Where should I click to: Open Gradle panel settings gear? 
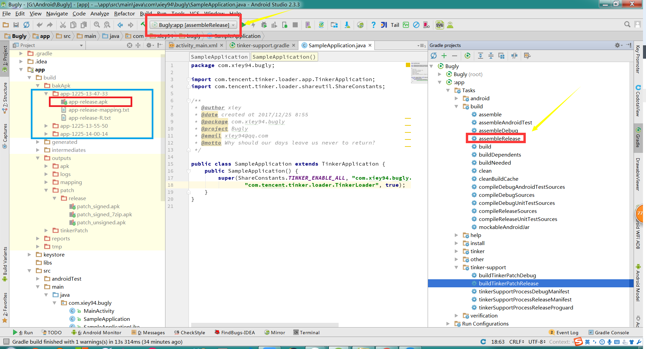pos(618,45)
